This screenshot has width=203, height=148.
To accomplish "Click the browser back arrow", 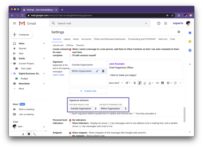I will [x=12, y=15].
